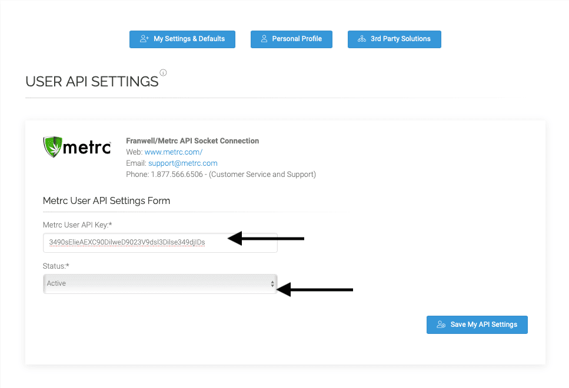The image size is (569, 388).
Task: Open the Status dropdown showing Active
Action: point(160,283)
